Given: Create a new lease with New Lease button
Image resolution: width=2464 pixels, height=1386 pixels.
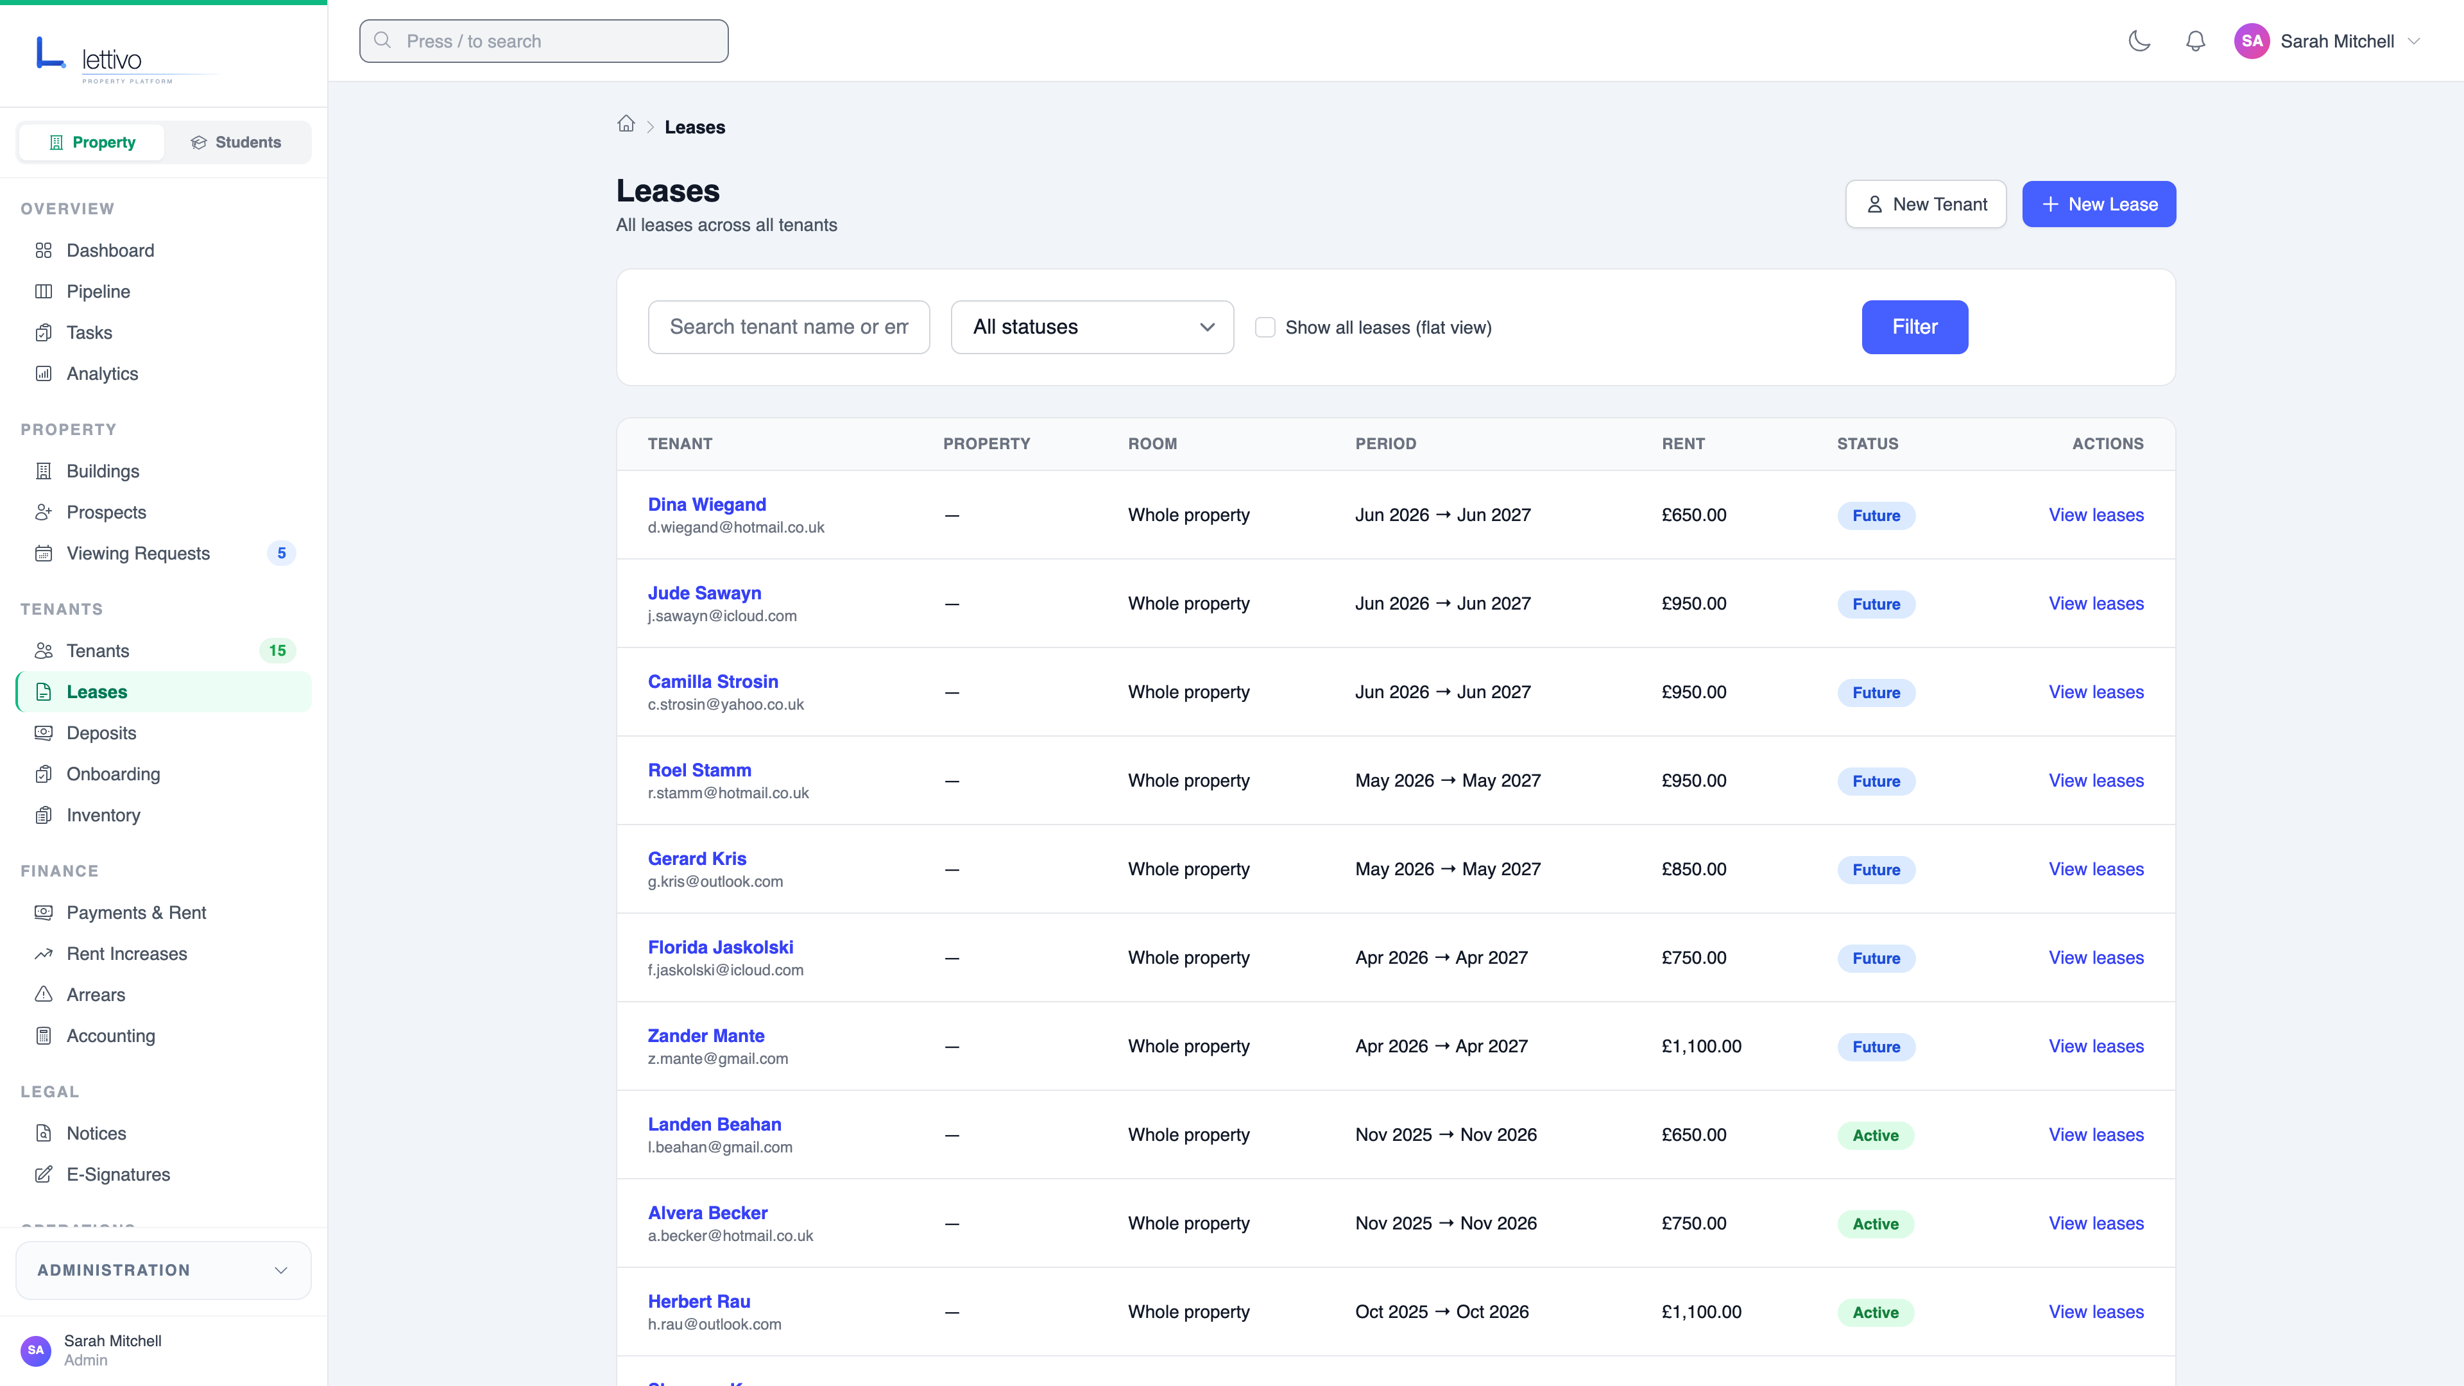Looking at the screenshot, I should [x=2099, y=204].
